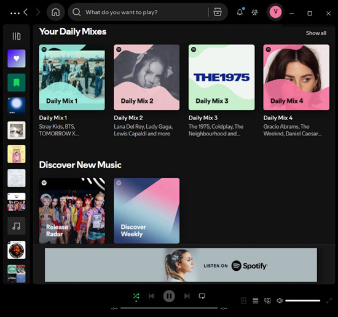Open the Browse icon in search bar

coord(218,12)
